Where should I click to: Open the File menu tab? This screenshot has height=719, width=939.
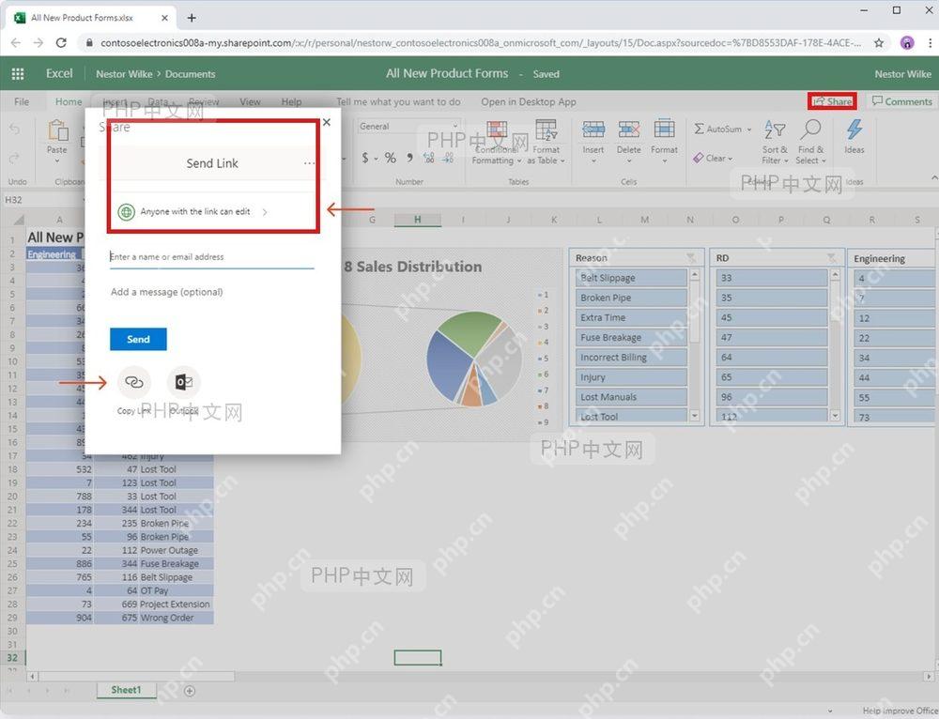(x=22, y=101)
